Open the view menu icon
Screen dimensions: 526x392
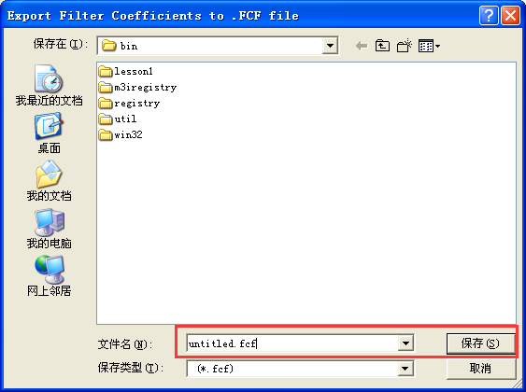click(x=429, y=46)
